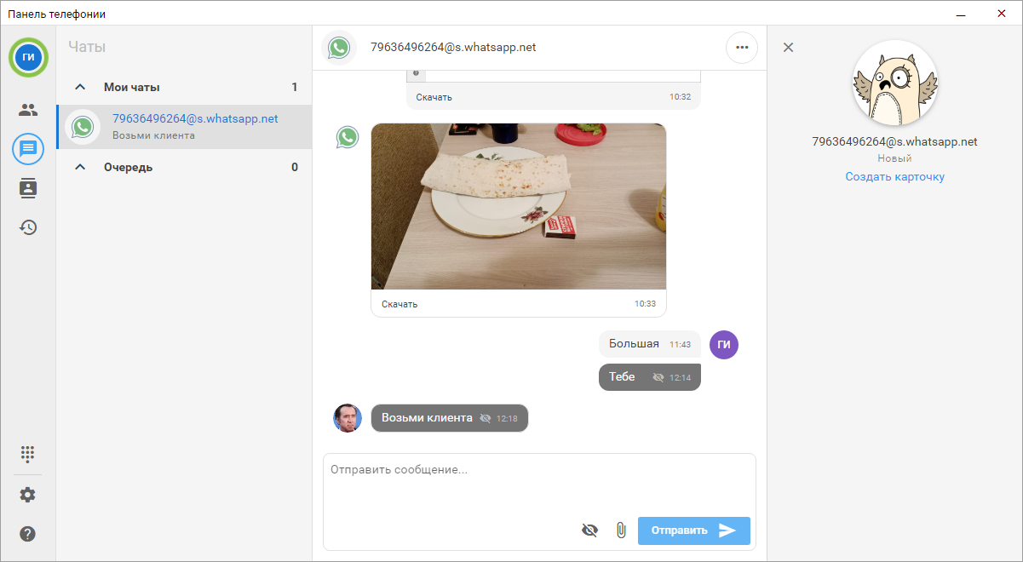
Task: Click the ГИ avatar at the top left
Action: (28, 58)
